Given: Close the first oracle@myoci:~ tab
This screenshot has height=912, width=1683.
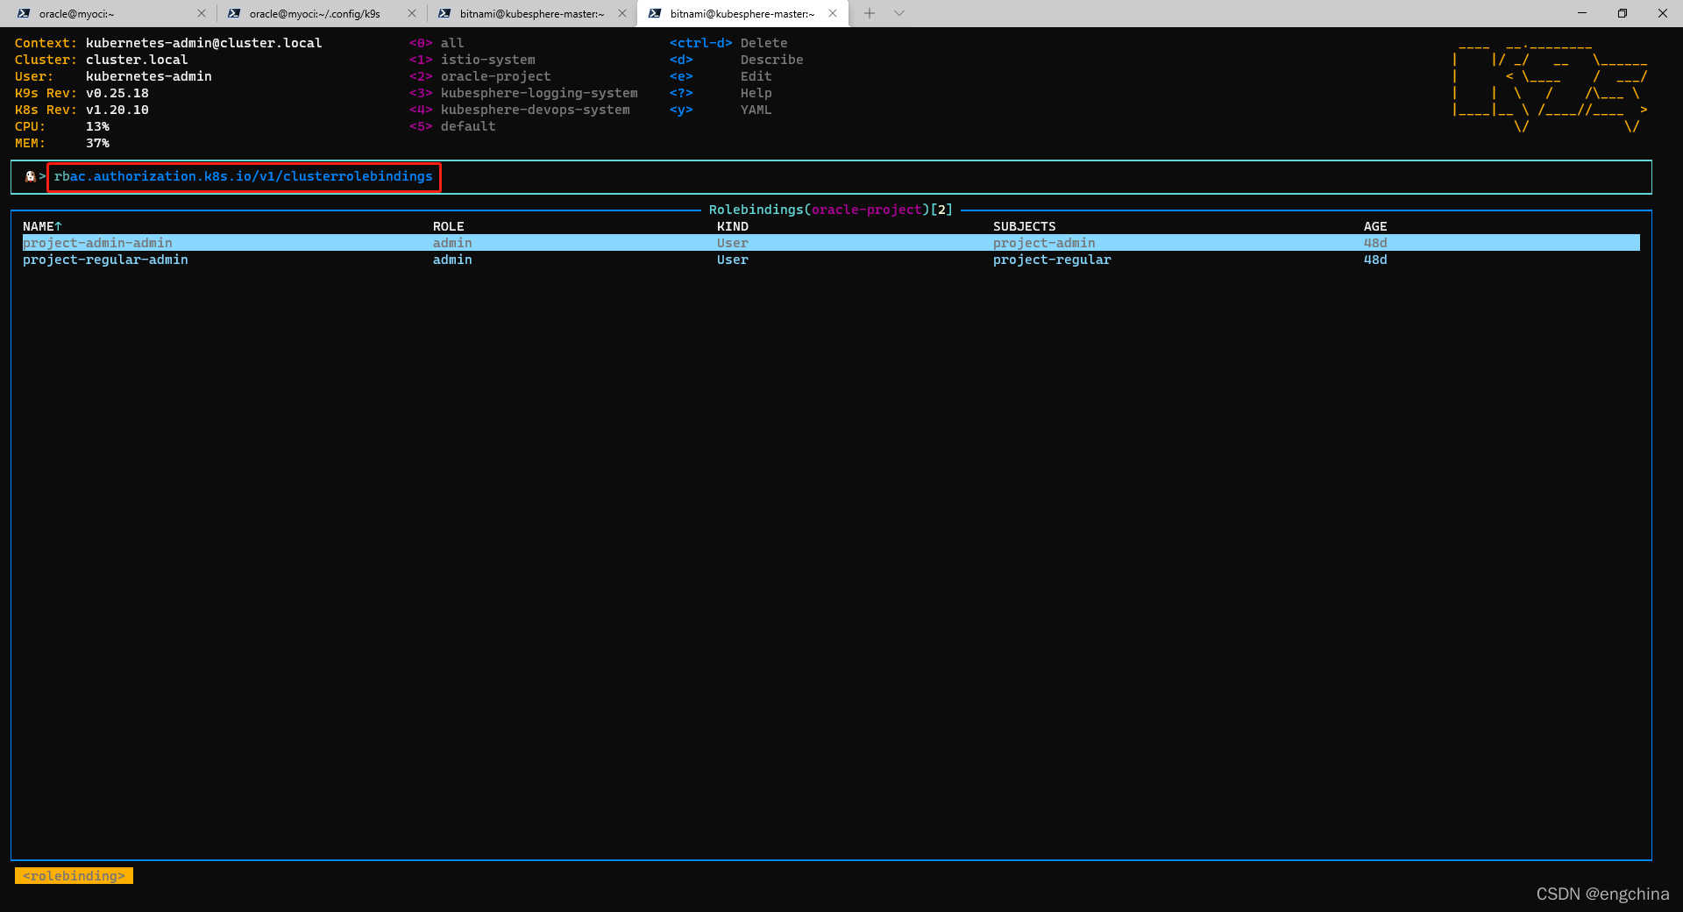Looking at the screenshot, I should (x=202, y=13).
